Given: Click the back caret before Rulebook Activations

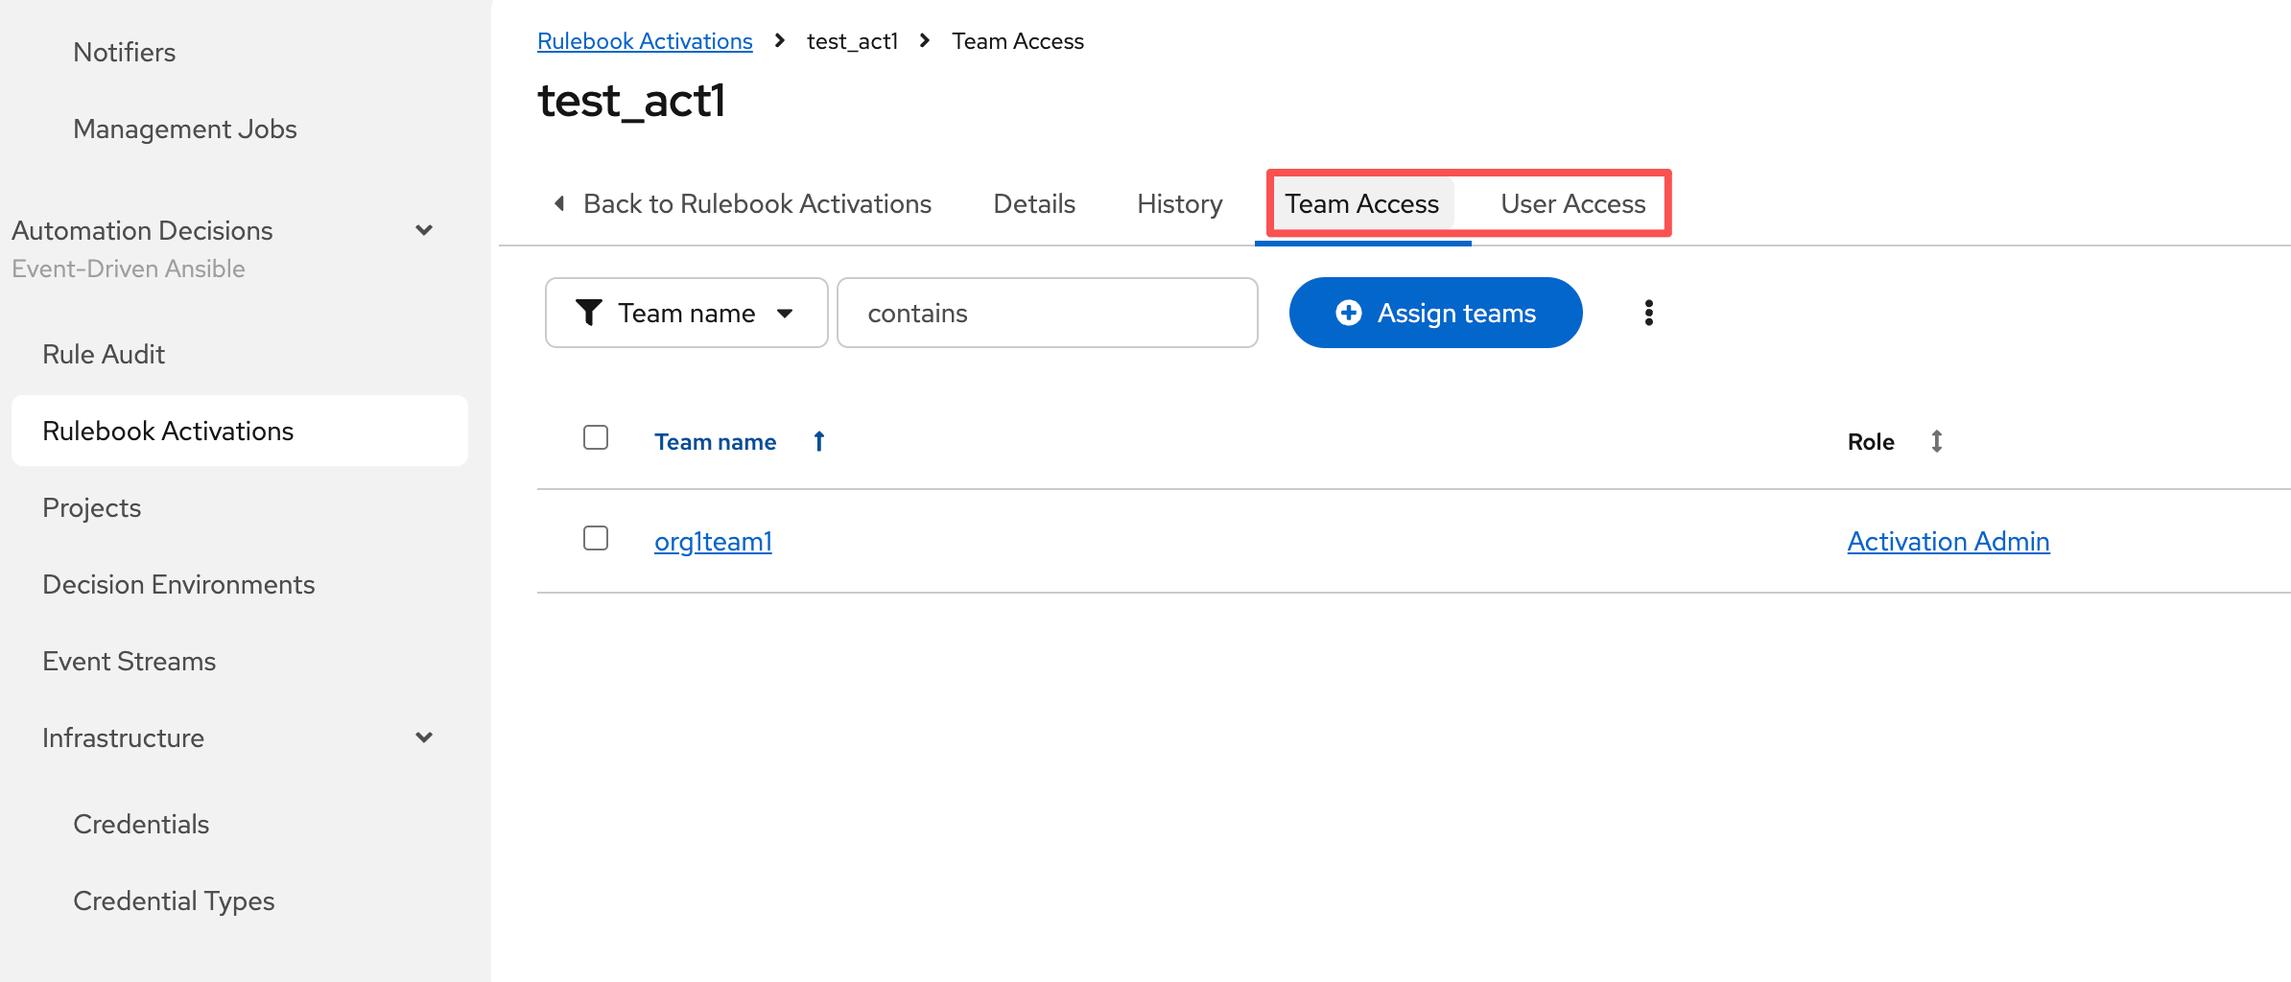Looking at the screenshot, I should click(x=559, y=203).
